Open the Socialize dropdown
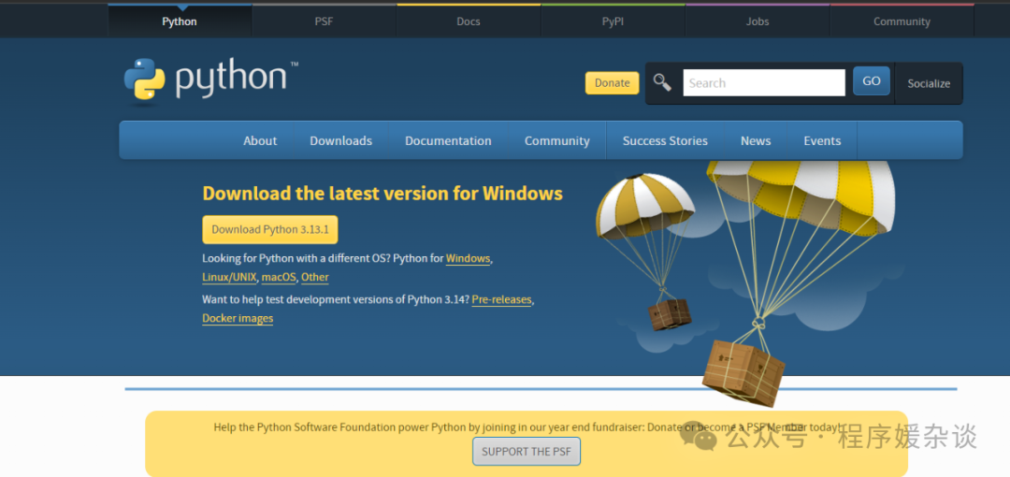The image size is (1010, 477). click(x=928, y=83)
